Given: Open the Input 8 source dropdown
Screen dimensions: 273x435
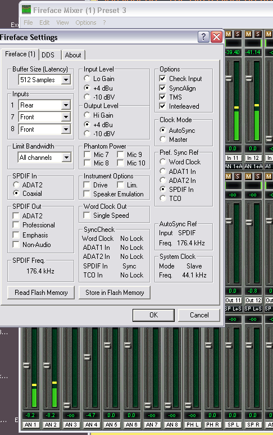Looking at the screenshot, I should pyautogui.click(x=66, y=129).
